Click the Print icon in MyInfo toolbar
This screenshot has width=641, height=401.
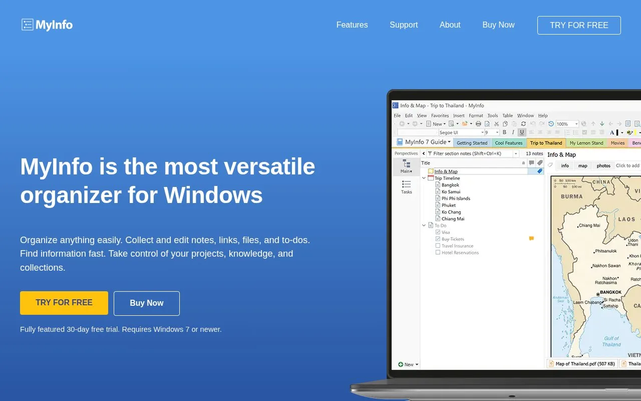click(478, 124)
